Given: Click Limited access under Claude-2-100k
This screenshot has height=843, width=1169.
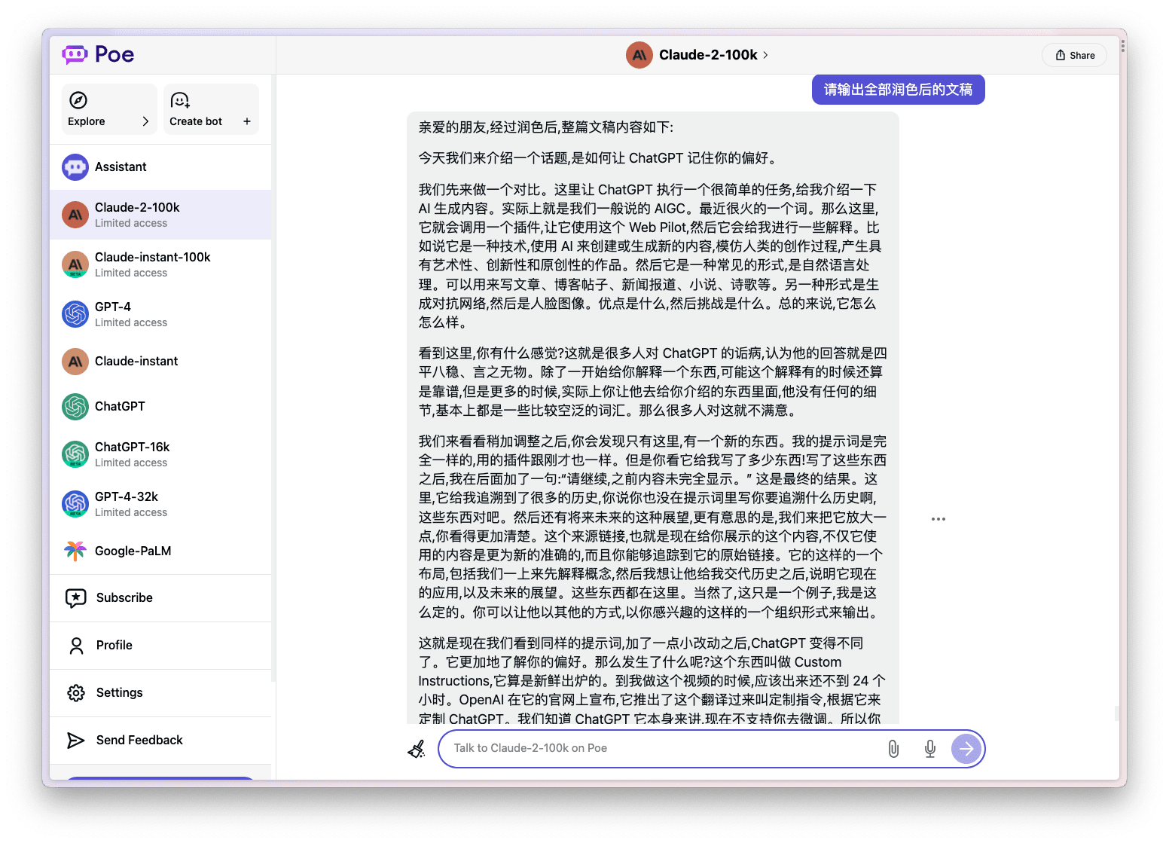Looking at the screenshot, I should pos(131,224).
